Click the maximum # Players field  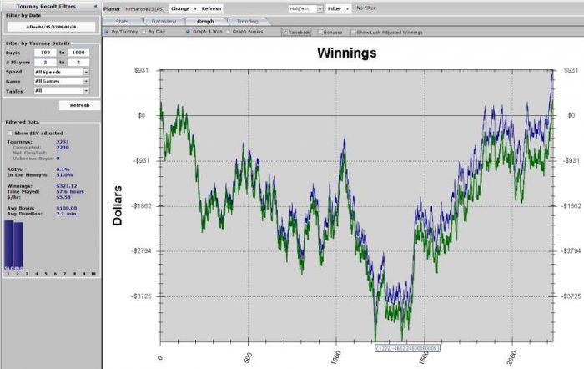[x=78, y=63]
